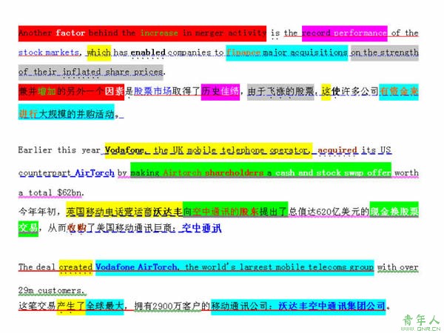Click the grey-highlighted Chinese "由于飞涨的股票"
The height and width of the screenshot is (333, 444).
click(280, 92)
